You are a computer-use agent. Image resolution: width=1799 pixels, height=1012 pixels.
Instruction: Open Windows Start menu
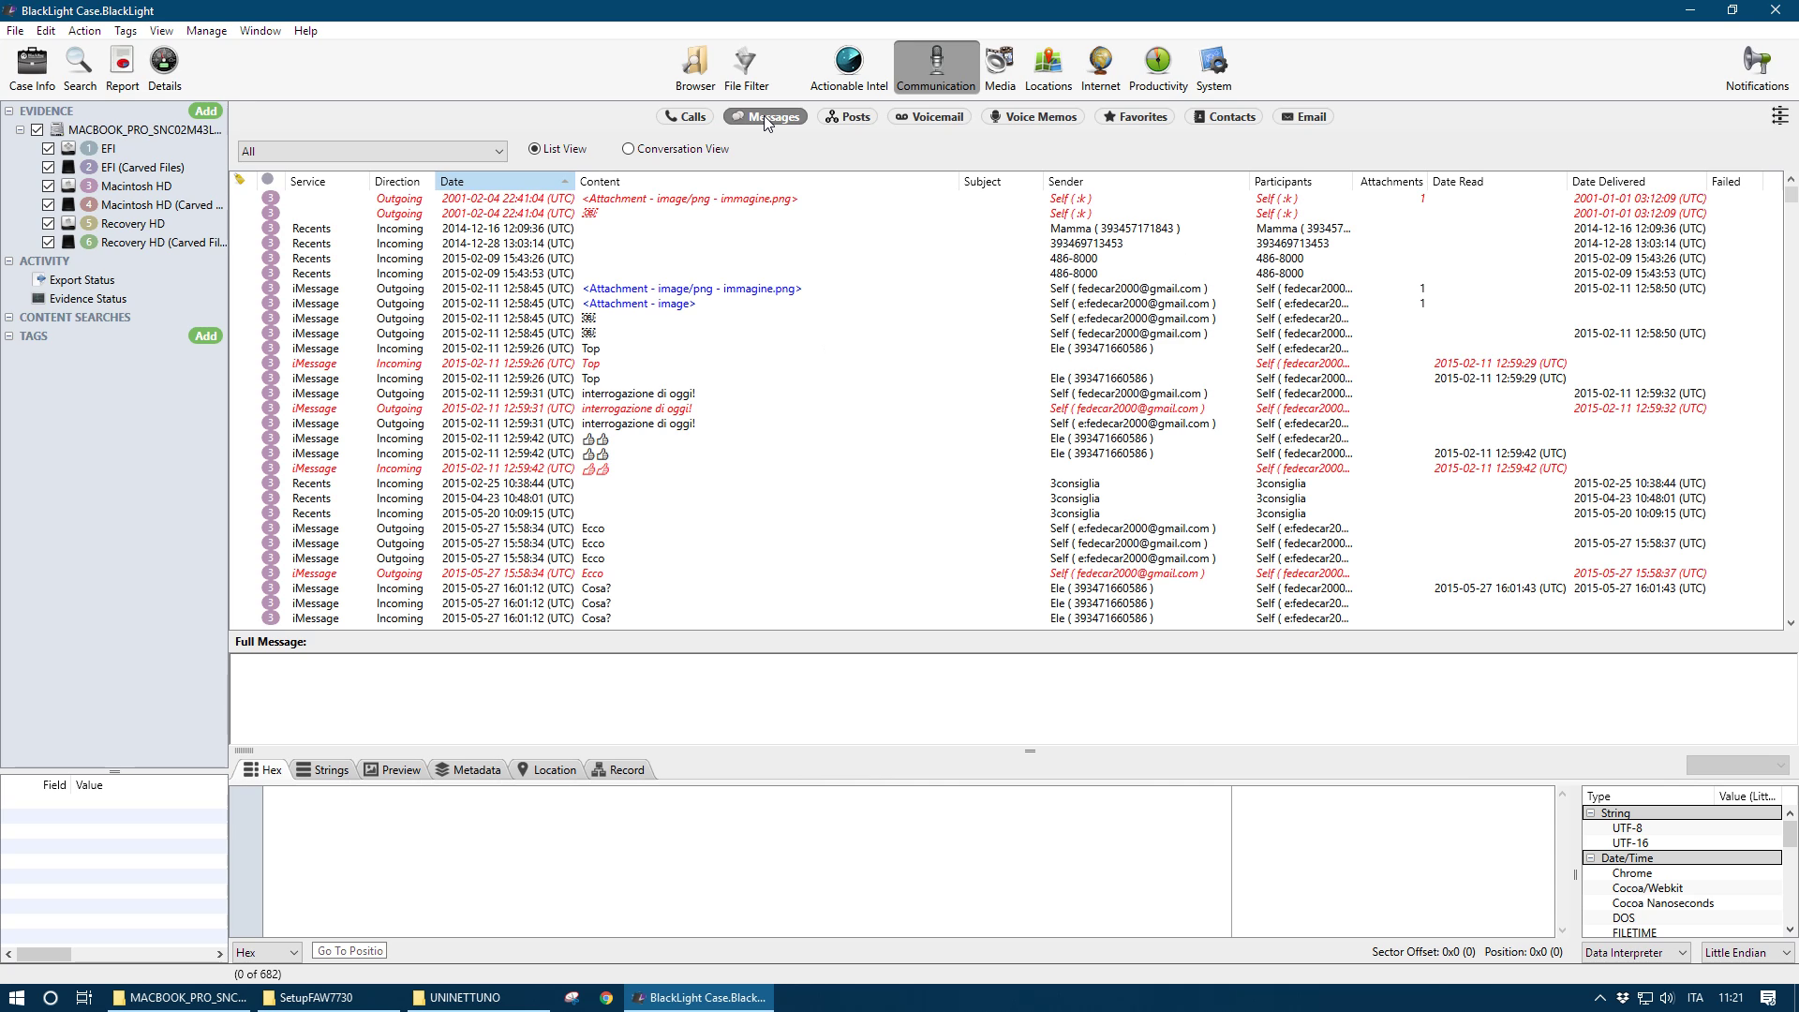click(16, 998)
